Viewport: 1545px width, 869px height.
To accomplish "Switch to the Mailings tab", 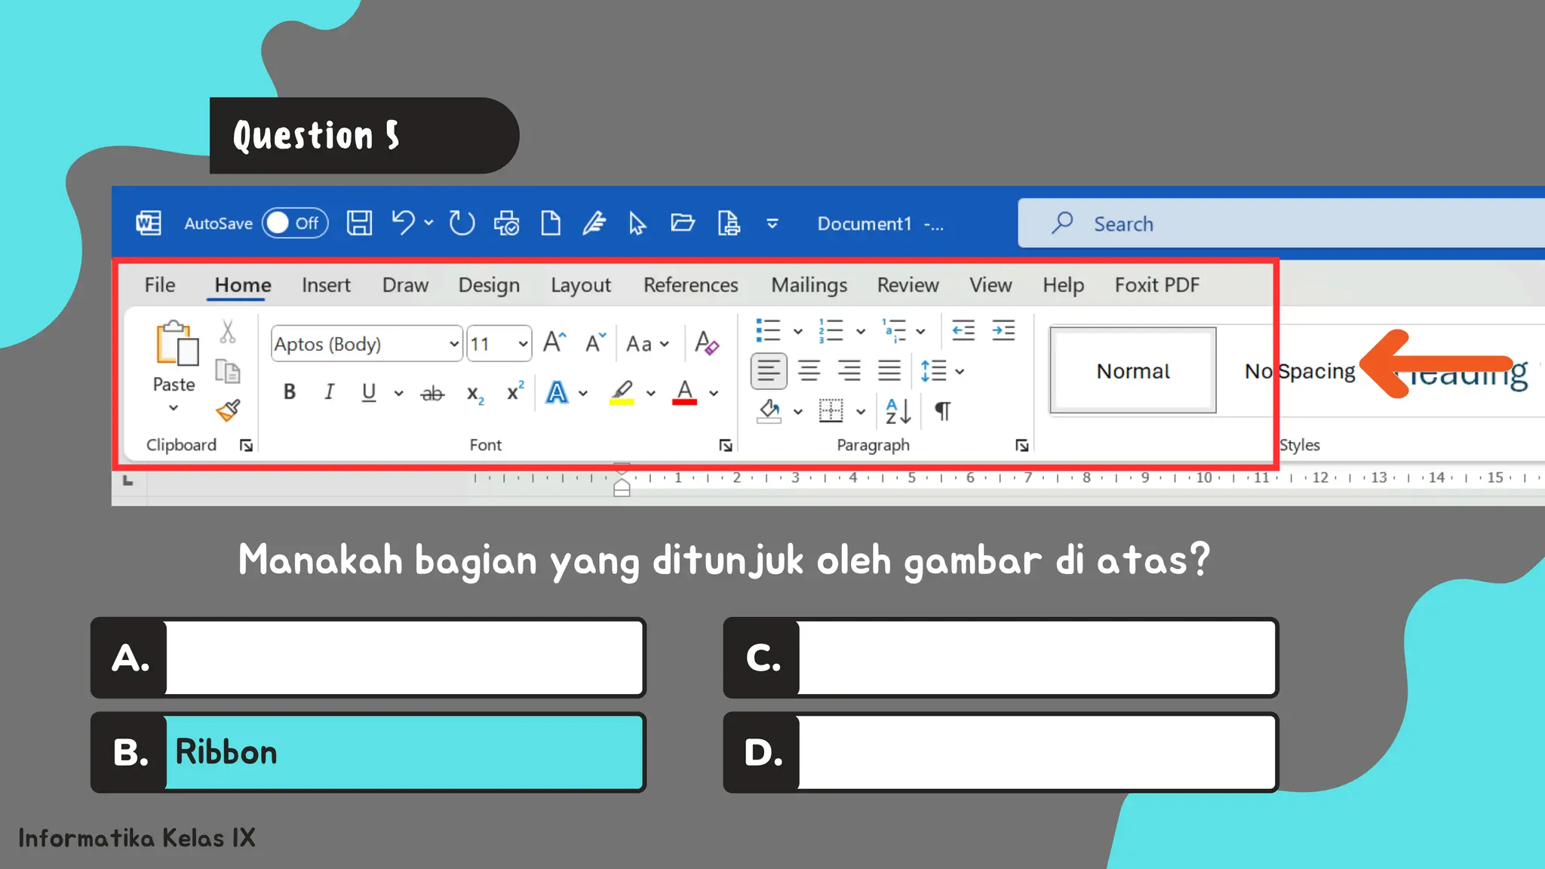I will [x=809, y=285].
